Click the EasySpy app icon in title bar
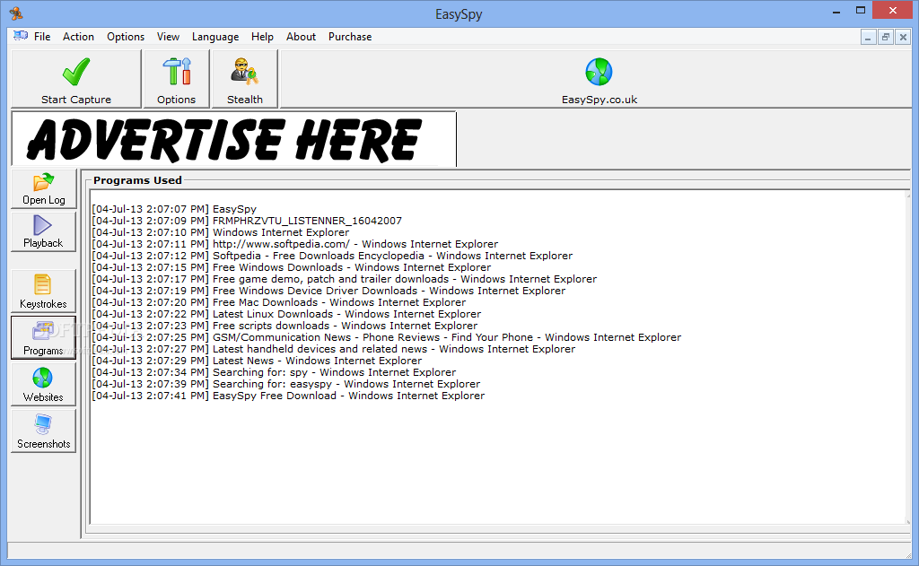 point(16,13)
